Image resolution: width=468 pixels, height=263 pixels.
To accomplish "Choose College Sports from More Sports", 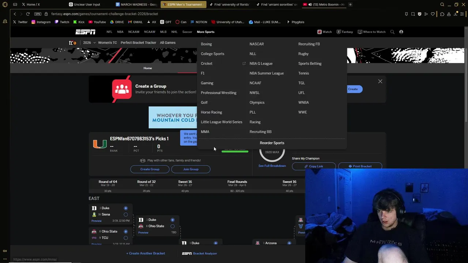I will pos(212,54).
